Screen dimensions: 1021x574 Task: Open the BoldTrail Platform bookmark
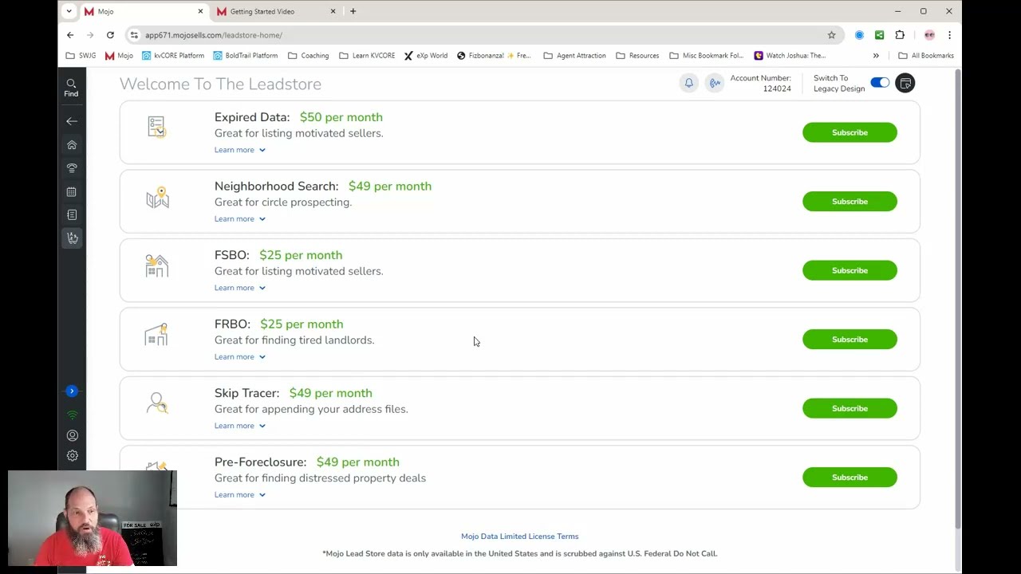[x=246, y=56]
